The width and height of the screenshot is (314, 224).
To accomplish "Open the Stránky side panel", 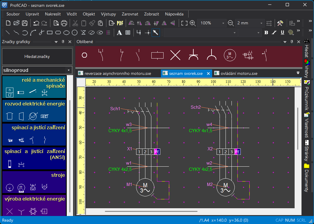I will pos(307,150).
